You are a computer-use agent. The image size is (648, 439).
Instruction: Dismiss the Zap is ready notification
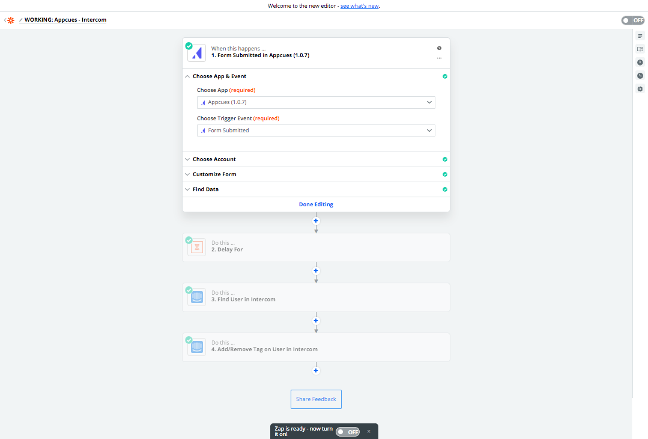click(x=369, y=432)
